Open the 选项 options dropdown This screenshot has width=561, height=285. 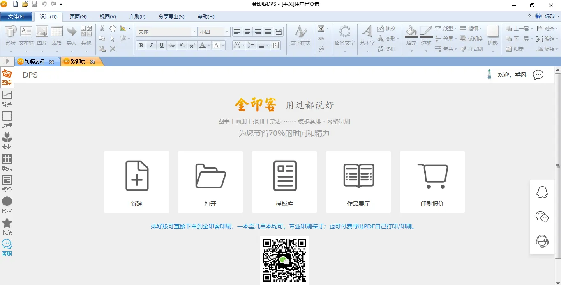point(552,16)
